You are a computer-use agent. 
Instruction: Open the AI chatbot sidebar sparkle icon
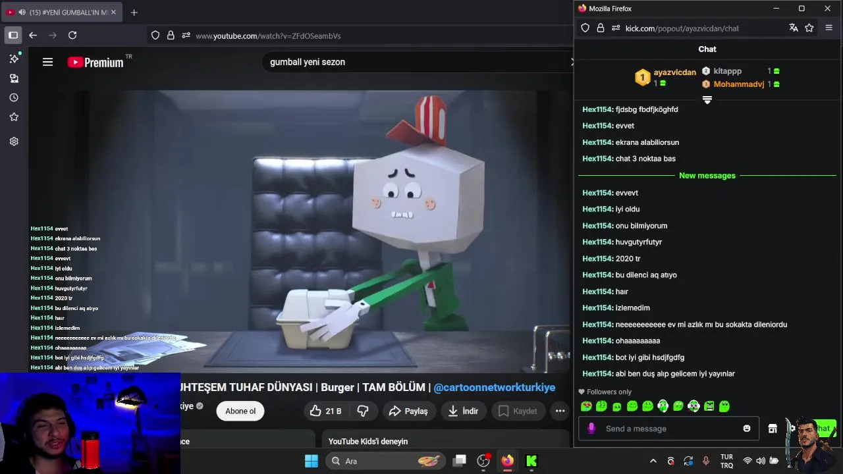pos(14,59)
